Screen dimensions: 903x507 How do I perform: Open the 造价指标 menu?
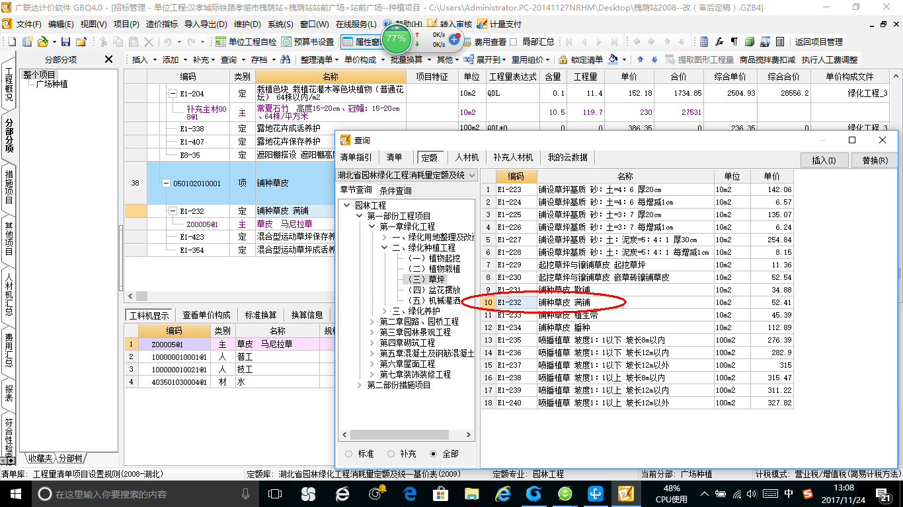coord(162,24)
